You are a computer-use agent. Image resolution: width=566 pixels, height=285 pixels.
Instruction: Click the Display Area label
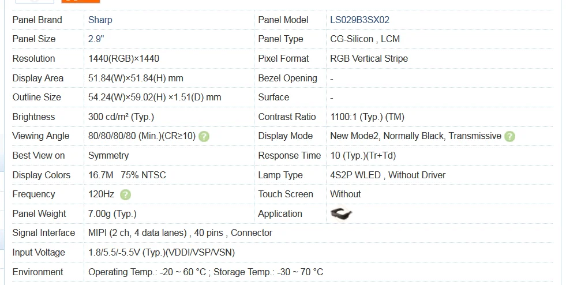click(38, 78)
